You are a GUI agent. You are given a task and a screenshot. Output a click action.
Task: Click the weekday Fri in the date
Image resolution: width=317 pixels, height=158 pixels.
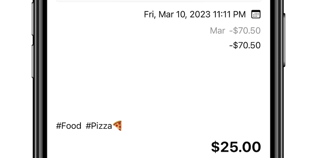(x=149, y=14)
